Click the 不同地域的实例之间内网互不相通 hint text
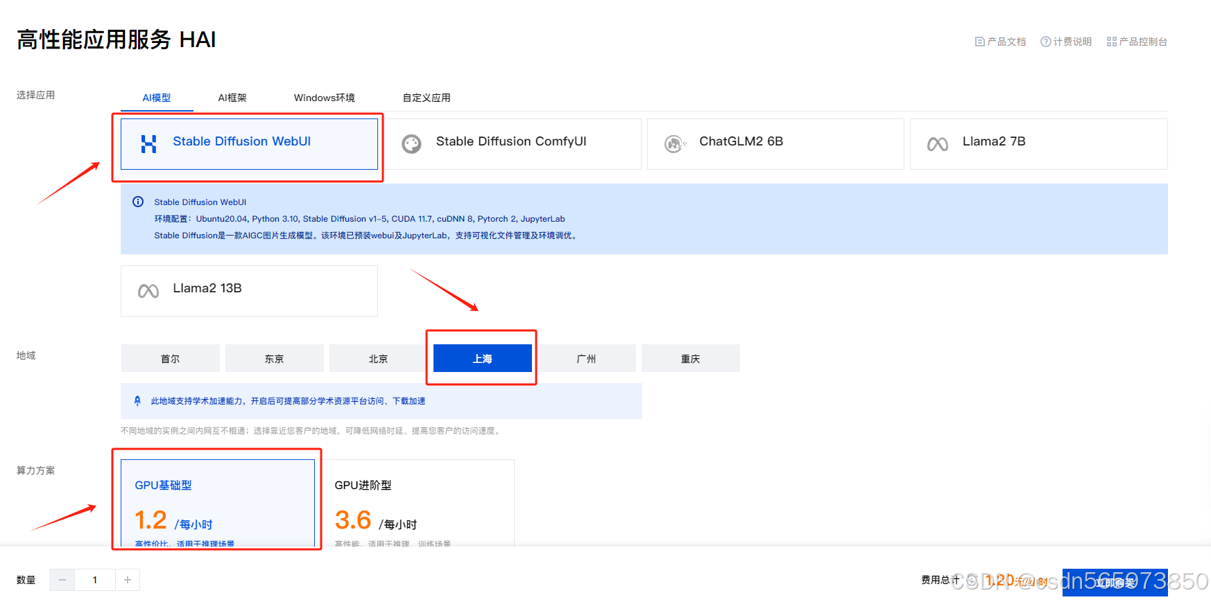 pos(311,431)
